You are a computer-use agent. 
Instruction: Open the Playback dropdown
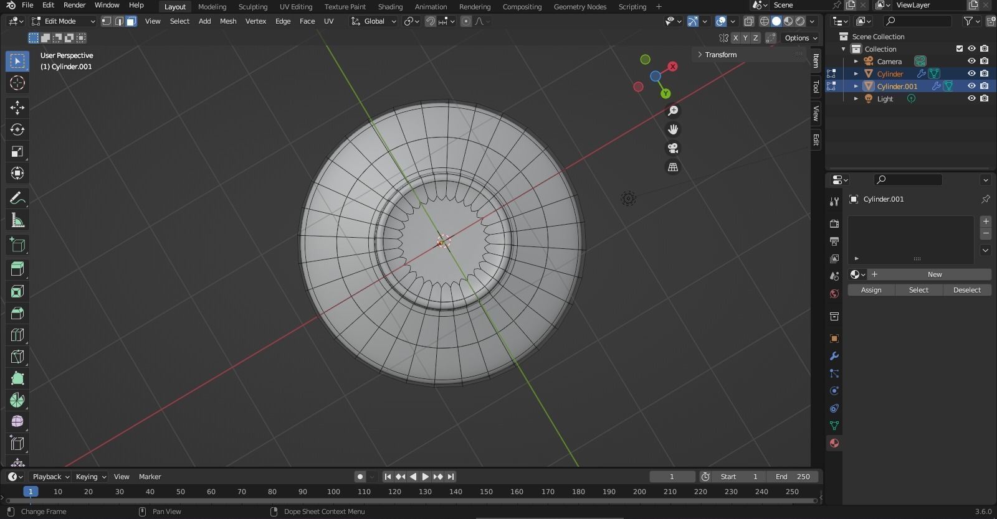click(x=50, y=477)
